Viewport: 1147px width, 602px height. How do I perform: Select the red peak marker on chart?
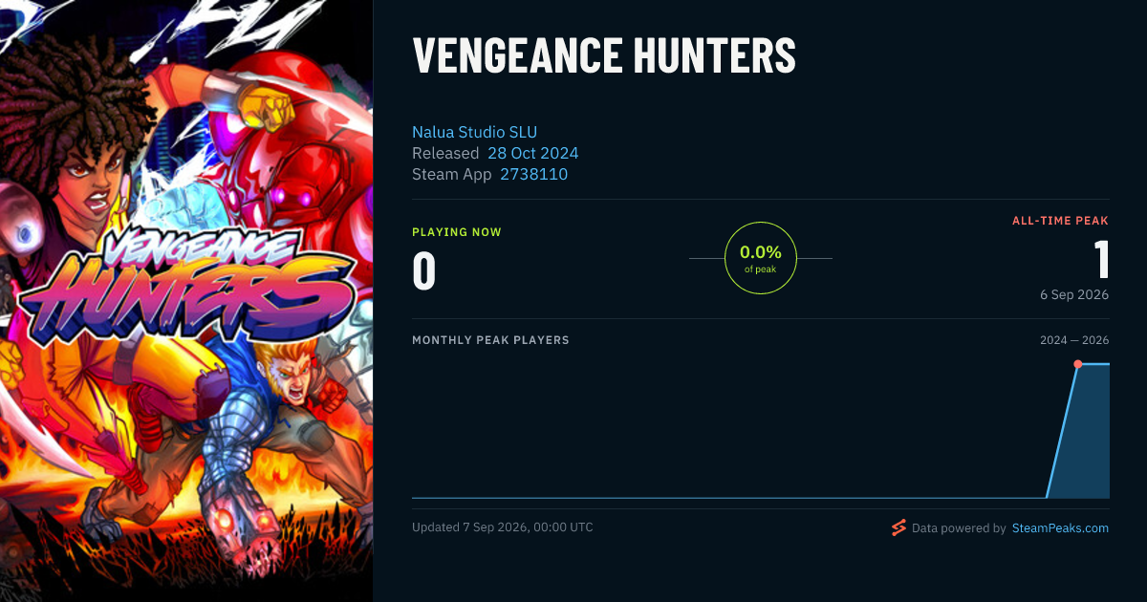tap(1077, 364)
